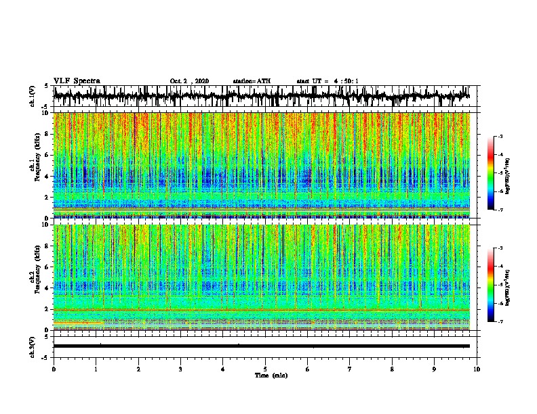Click the "-6" label on ch.2 color bar

(x=500, y=303)
